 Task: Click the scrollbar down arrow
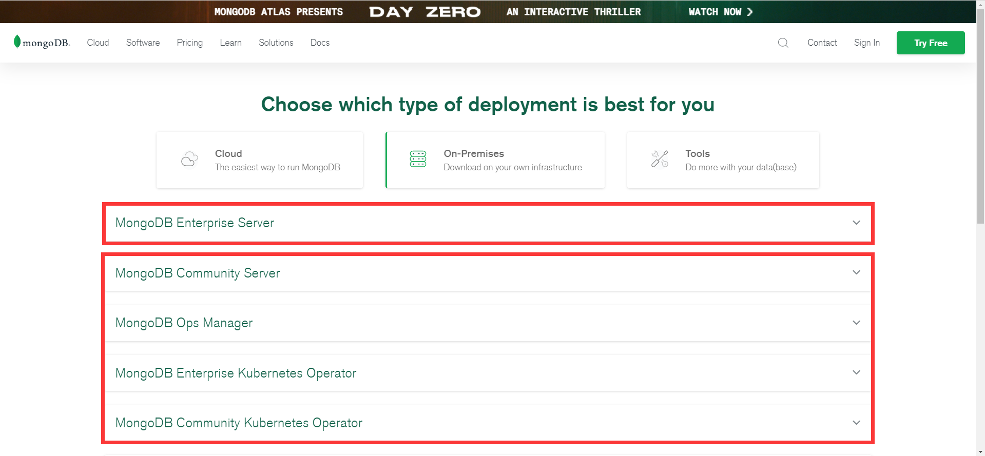(x=980, y=451)
